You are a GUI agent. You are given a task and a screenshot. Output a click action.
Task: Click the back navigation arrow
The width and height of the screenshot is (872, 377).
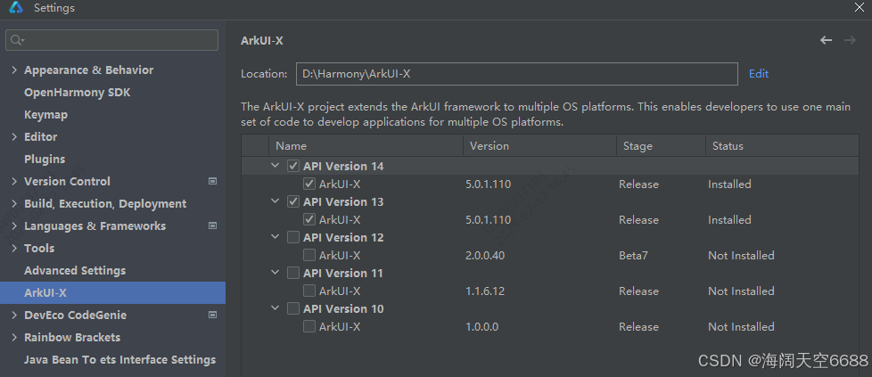(826, 40)
